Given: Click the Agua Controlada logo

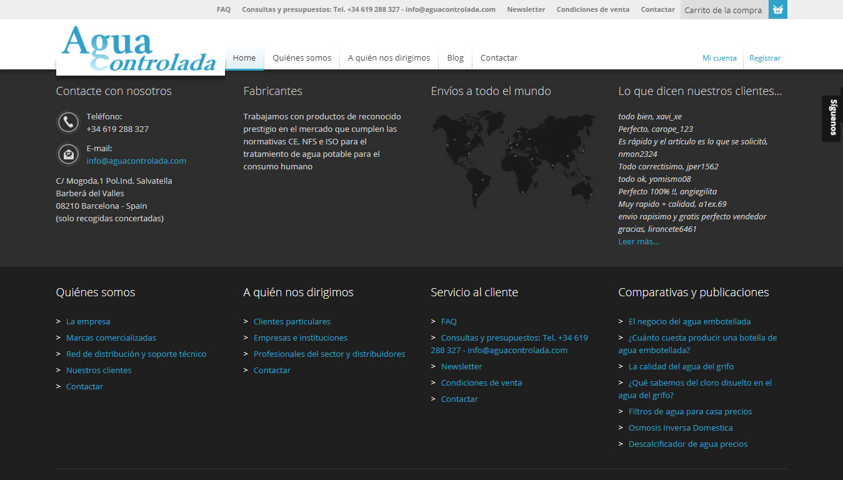Looking at the screenshot, I should point(140,49).
